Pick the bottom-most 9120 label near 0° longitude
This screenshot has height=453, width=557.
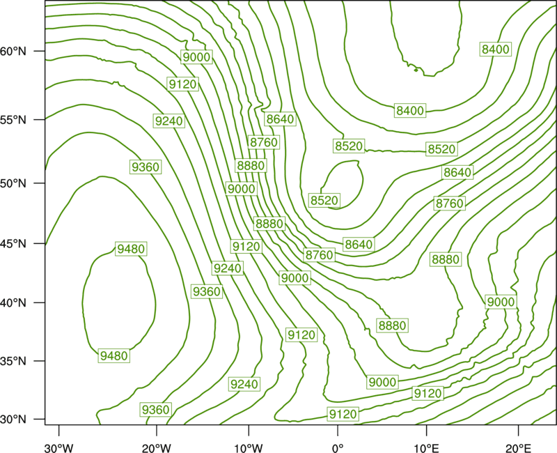pos(343,414)
